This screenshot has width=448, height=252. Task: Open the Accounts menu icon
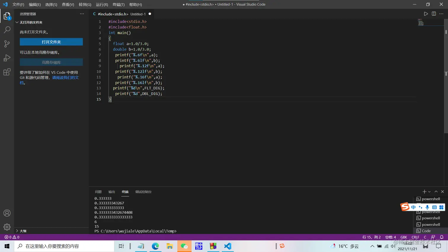pyautogui.click(x=7, y=213)
